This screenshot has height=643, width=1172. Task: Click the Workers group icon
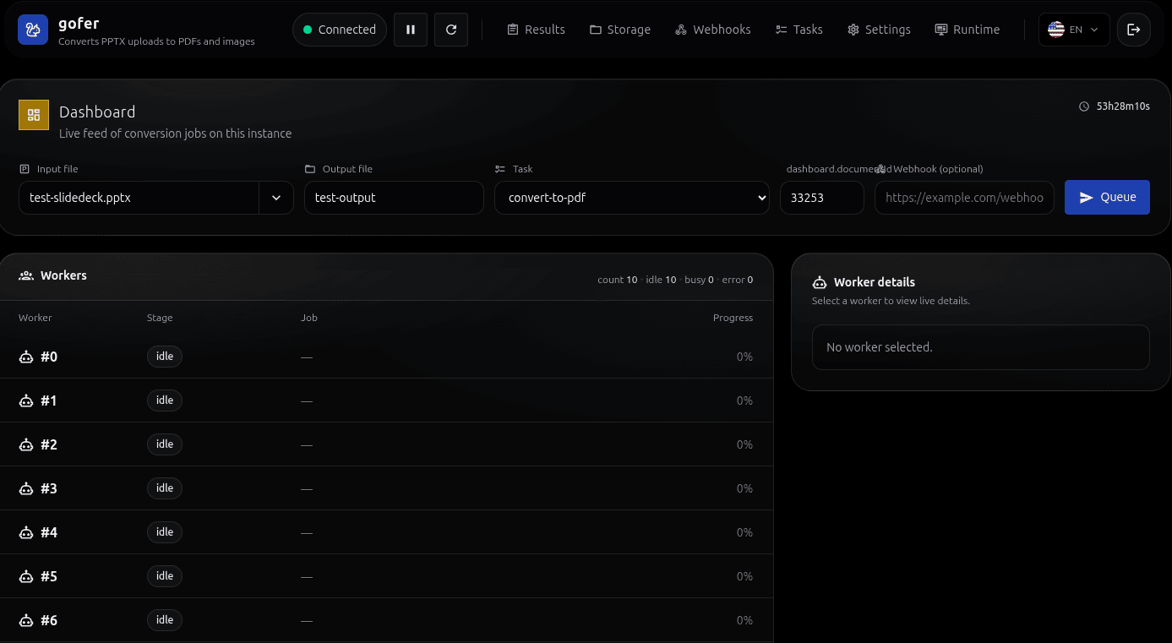(26, 275)
